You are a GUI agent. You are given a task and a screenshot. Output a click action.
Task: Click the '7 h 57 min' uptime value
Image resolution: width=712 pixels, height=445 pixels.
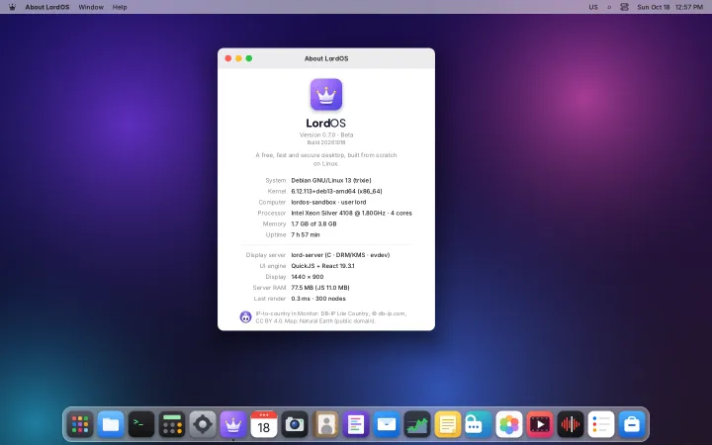306,234
